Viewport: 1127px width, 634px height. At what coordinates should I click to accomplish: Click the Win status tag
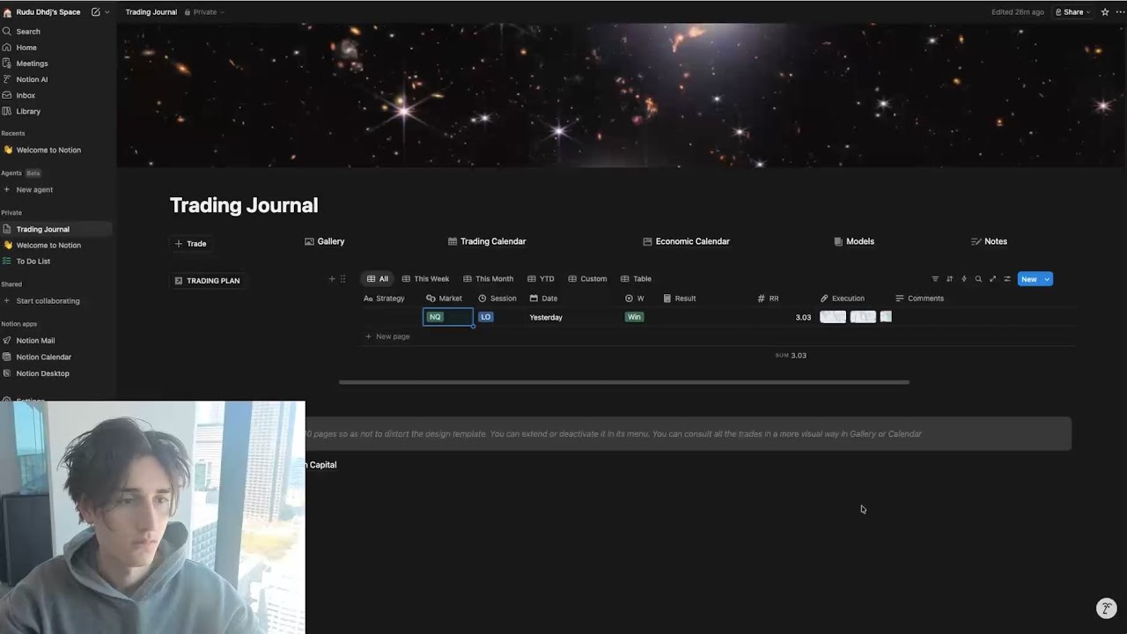point(634,317)
